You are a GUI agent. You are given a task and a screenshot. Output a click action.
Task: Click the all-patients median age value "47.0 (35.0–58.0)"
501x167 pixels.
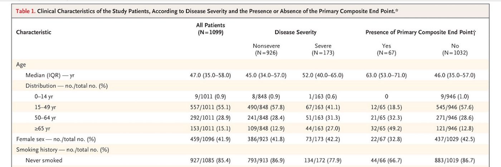click(x=210, y=75)
